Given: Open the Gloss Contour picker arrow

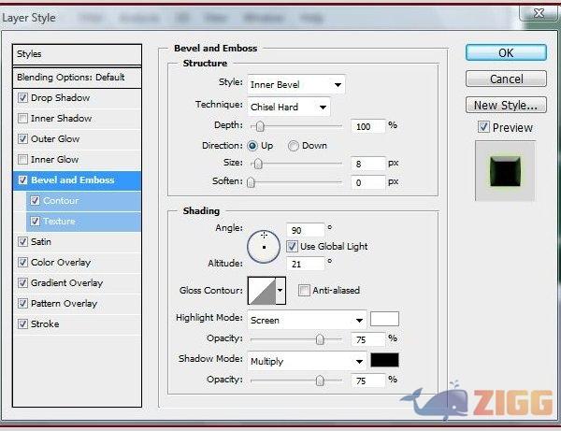Looking at the screenshot, I should (280, 291).
